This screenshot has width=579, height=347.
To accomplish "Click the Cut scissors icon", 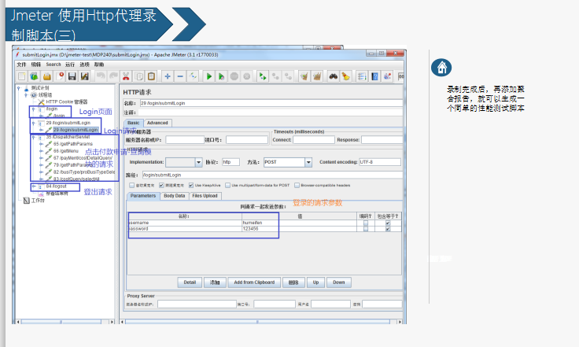I will [x=126, y=76].
